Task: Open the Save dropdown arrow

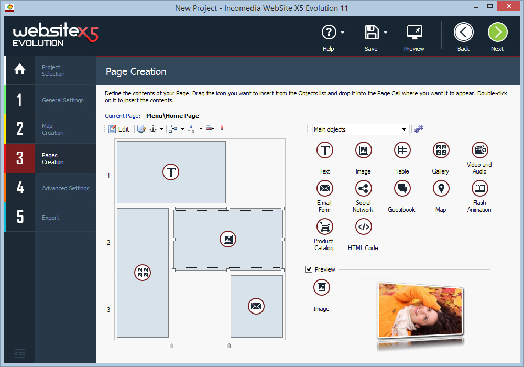Action: 385,32
